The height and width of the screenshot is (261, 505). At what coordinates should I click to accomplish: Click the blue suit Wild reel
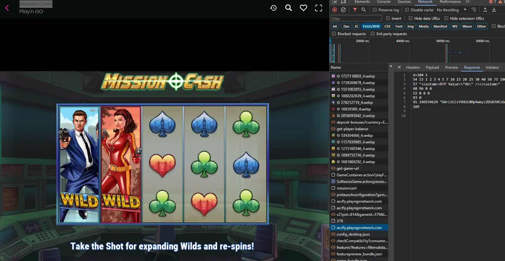point(79,164)
